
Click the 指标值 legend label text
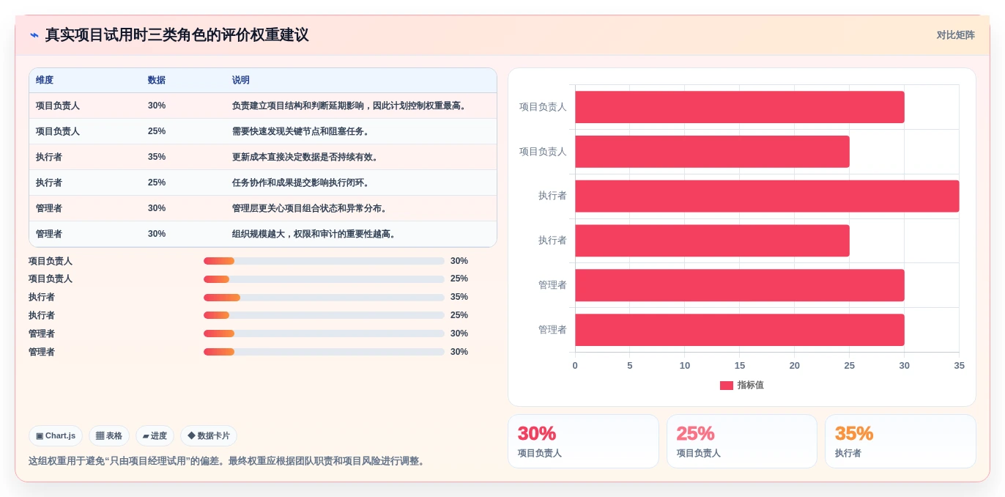point(751,385)
